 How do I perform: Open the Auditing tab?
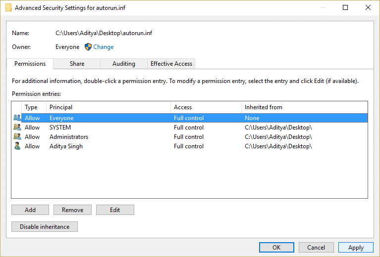[x=124, y=64]
